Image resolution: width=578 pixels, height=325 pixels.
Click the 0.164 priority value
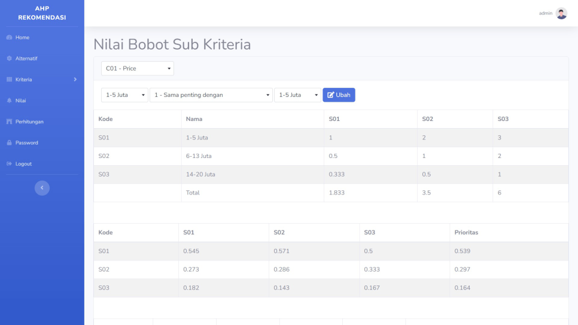coord(463,288)
